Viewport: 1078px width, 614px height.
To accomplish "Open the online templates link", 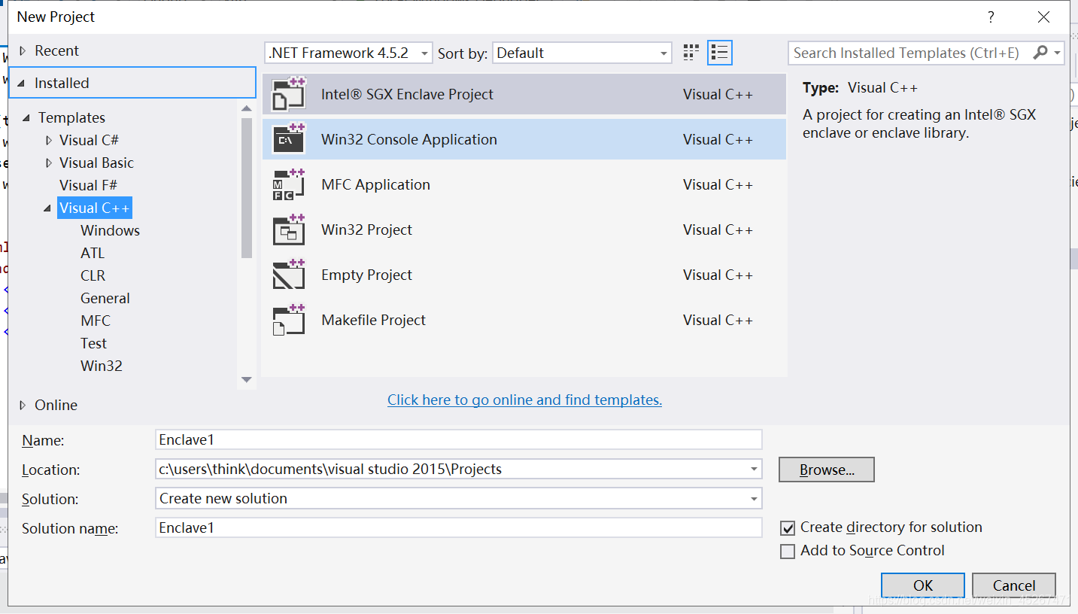I will (524, 400).
